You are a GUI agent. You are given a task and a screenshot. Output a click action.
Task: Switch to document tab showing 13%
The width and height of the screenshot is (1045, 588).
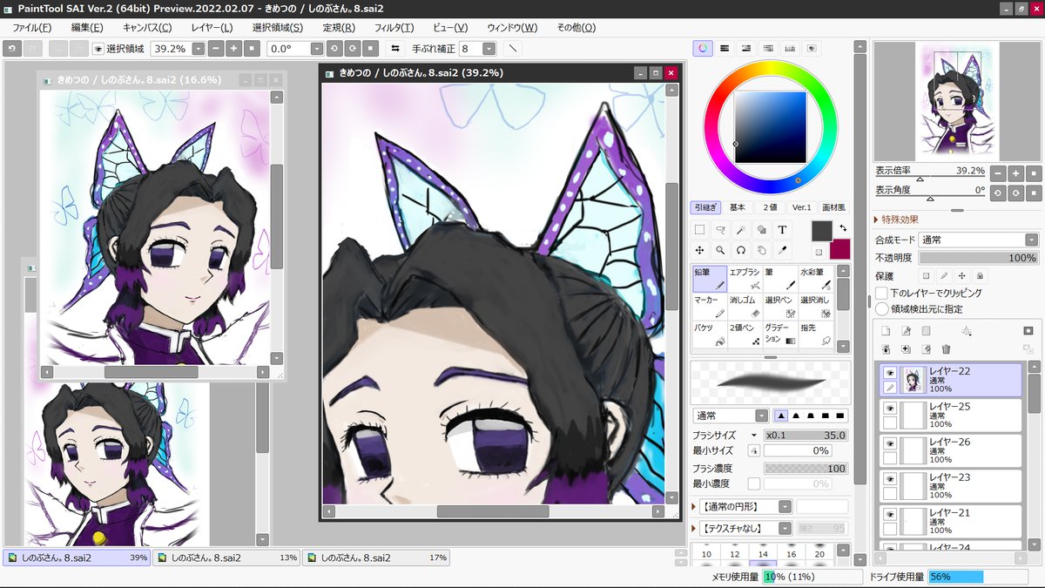pyautogui.click(x=226, y=558)
